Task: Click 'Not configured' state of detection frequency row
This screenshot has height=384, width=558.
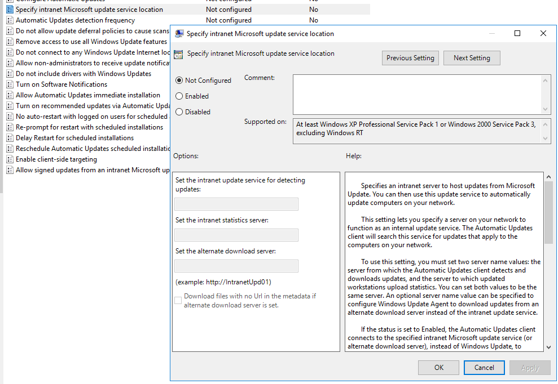Action: click(x=229, y=20)
